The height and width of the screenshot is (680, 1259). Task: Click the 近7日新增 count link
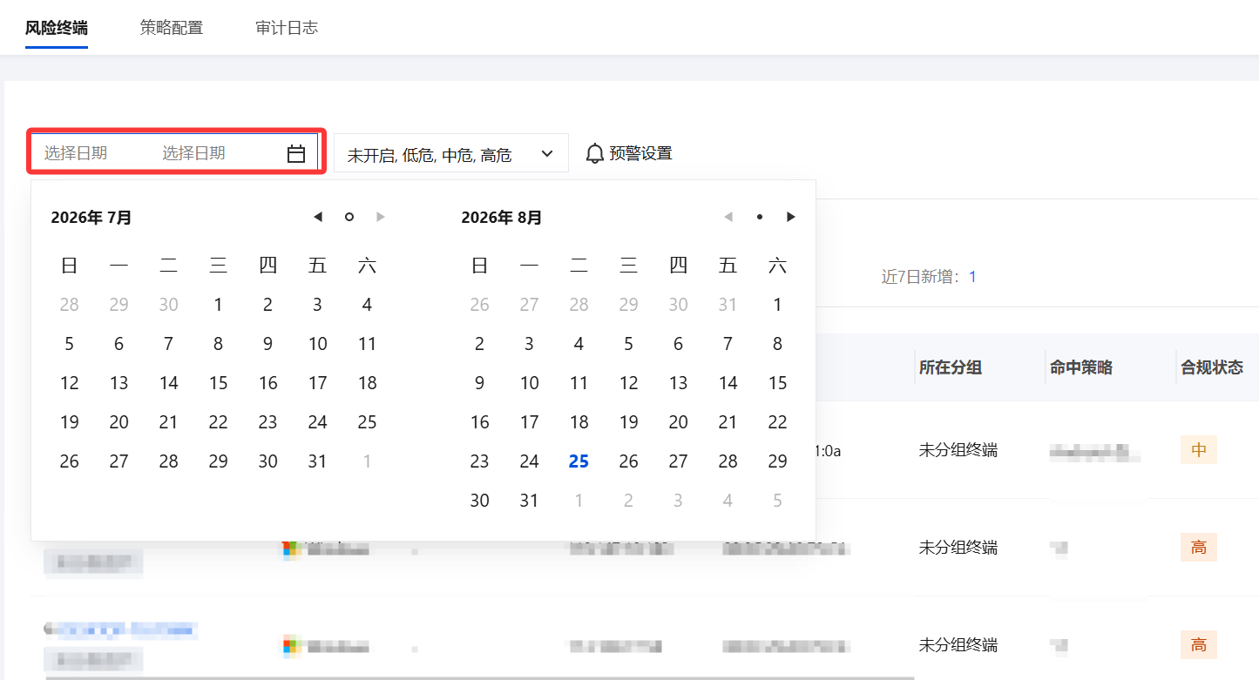972,277
